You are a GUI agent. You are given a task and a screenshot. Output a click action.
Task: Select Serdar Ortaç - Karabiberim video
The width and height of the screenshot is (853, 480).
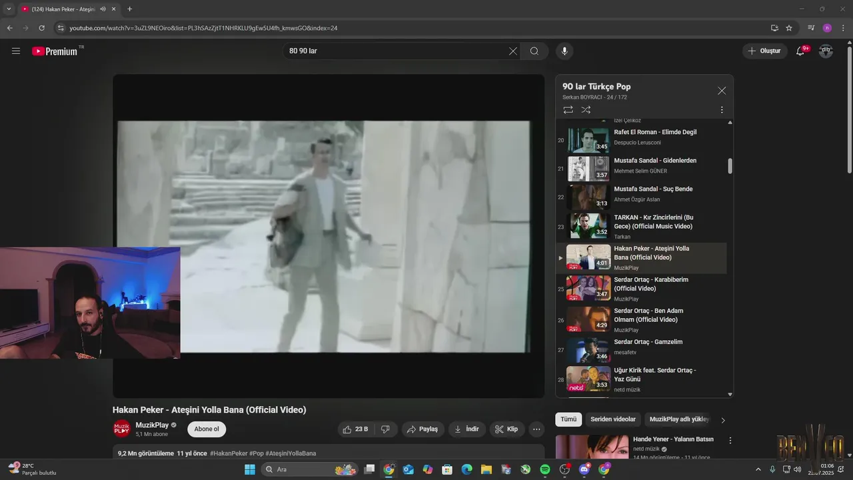pos(641,289)
